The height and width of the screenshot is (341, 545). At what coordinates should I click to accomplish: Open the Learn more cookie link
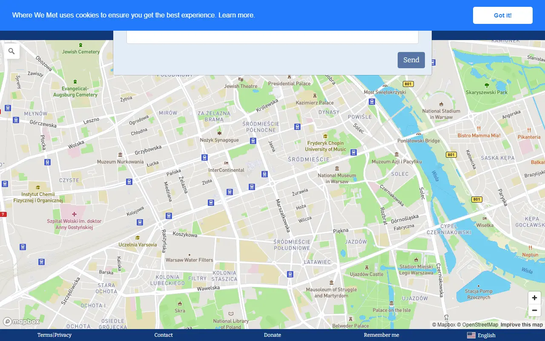(236, 15)
